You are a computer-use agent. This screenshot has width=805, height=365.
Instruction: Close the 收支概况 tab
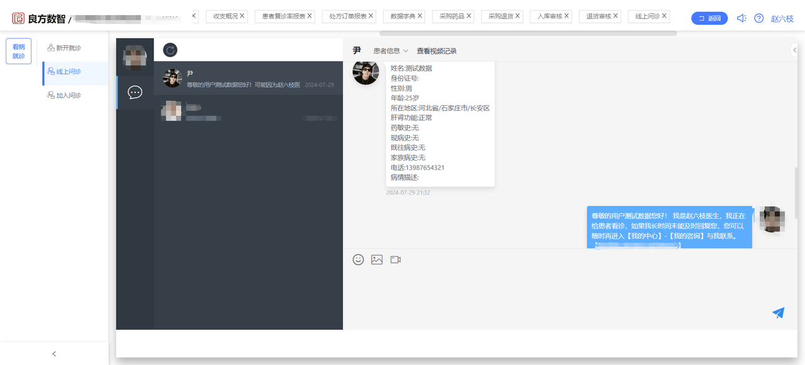243,16
